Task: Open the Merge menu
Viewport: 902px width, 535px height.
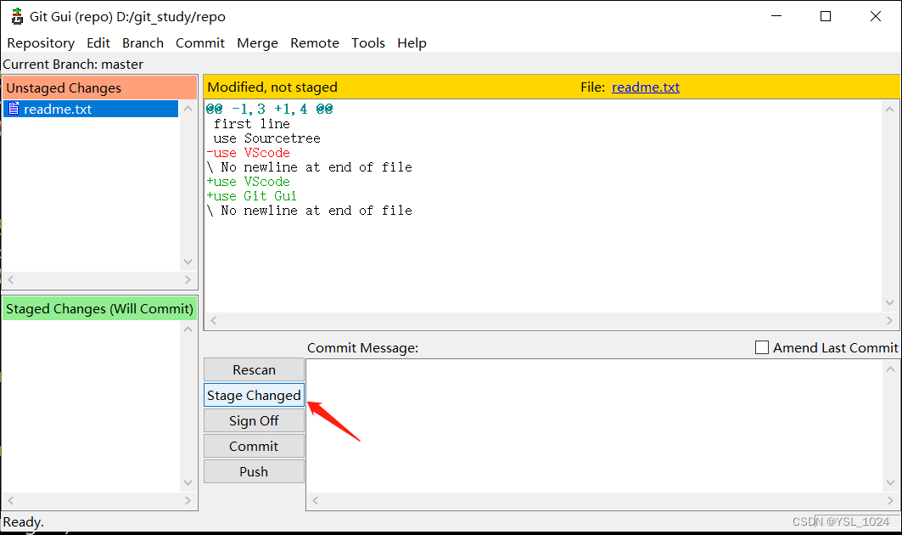Action: tap(257, 43)
